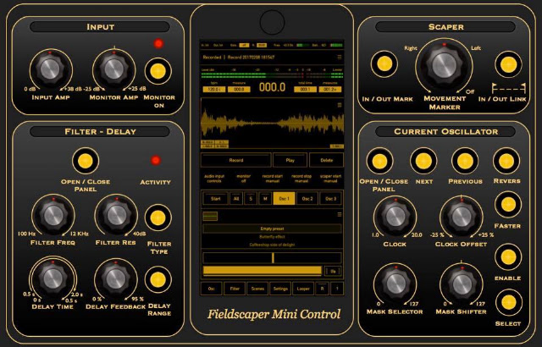Screen dimensions: 542x347
Task: Click the center-marked horizontal slider
Action: pyautogui.click(x=272, y=258)
